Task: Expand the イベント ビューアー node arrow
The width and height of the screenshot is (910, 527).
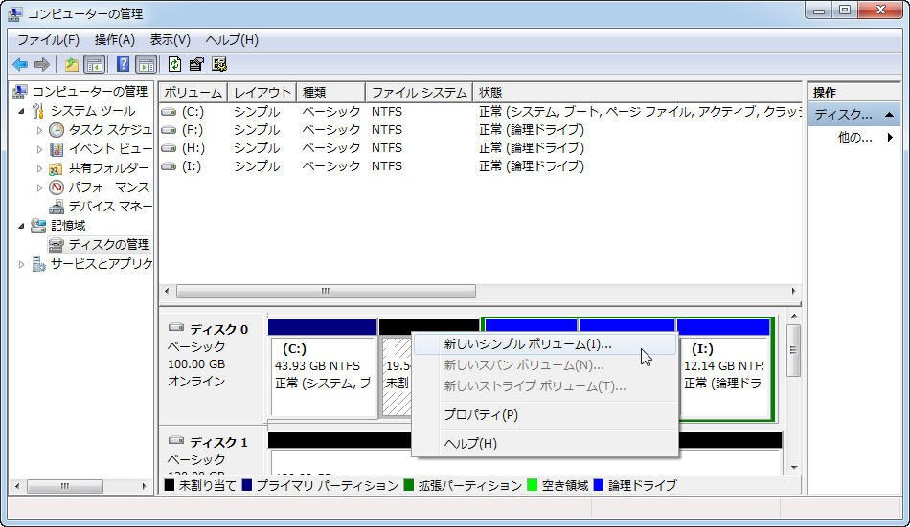Action: [39, 149]
